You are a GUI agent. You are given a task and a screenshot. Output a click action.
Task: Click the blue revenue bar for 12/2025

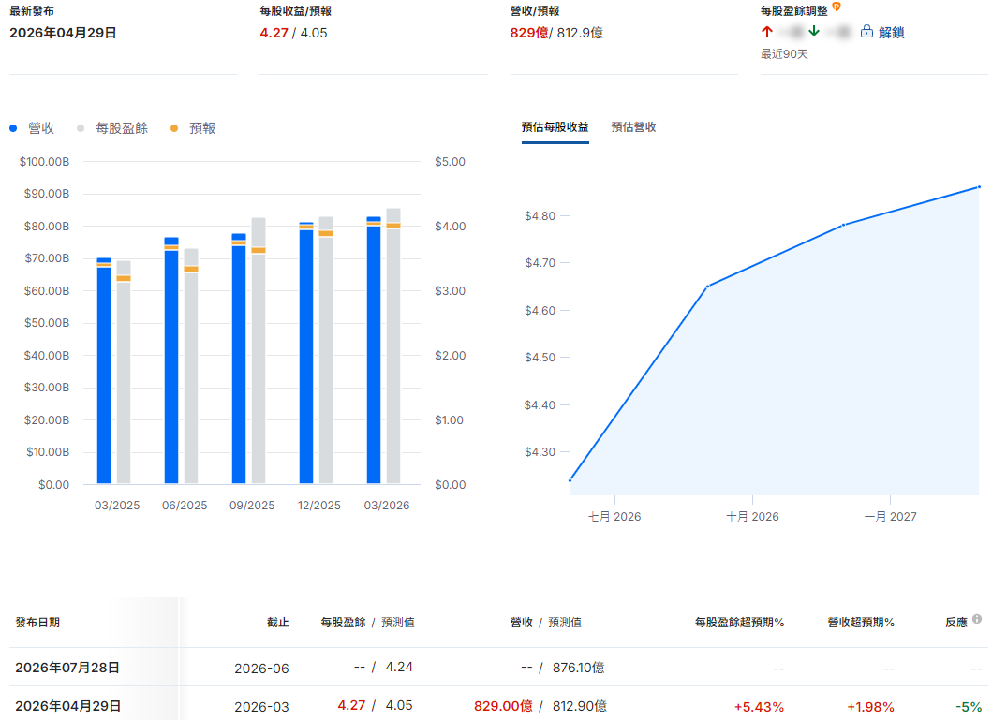point(306,353)
